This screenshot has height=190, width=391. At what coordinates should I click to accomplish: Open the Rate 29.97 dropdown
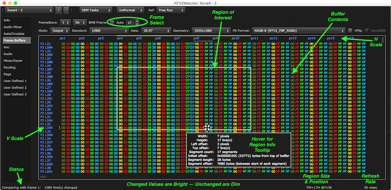coord(156,31)
